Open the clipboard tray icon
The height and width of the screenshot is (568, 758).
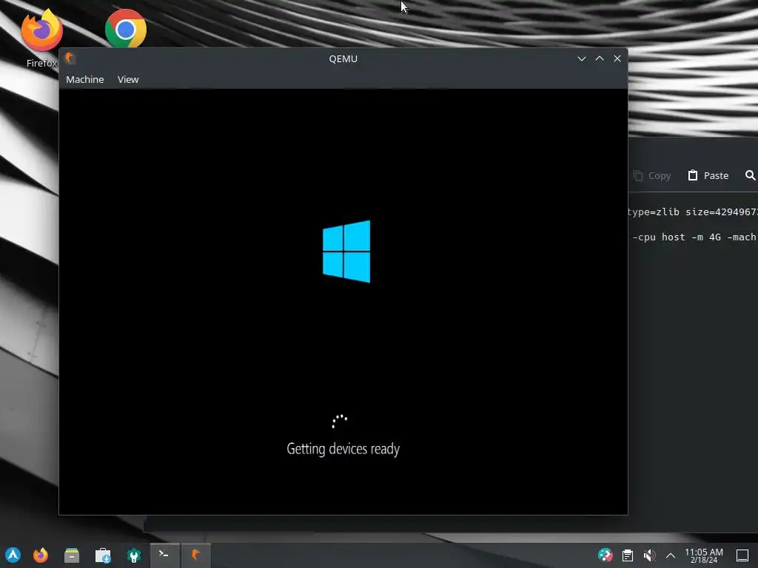[628, 555]
